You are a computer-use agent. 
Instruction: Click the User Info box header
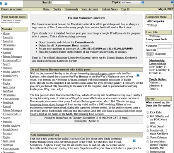(x=159, y=32)
